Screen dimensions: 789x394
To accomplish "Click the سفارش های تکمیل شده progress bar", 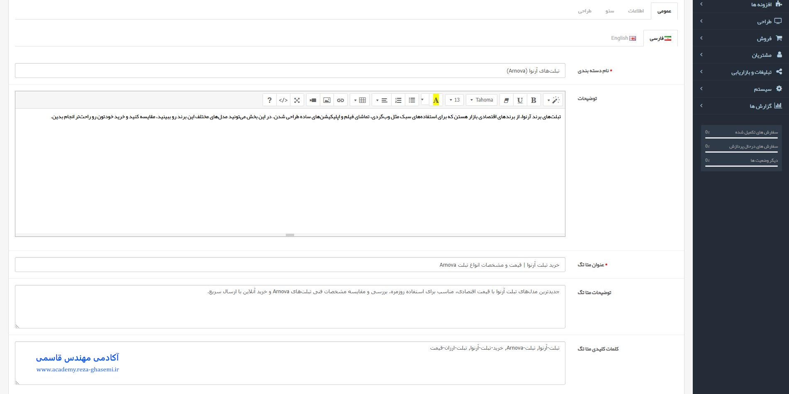I will pos(741,138).
